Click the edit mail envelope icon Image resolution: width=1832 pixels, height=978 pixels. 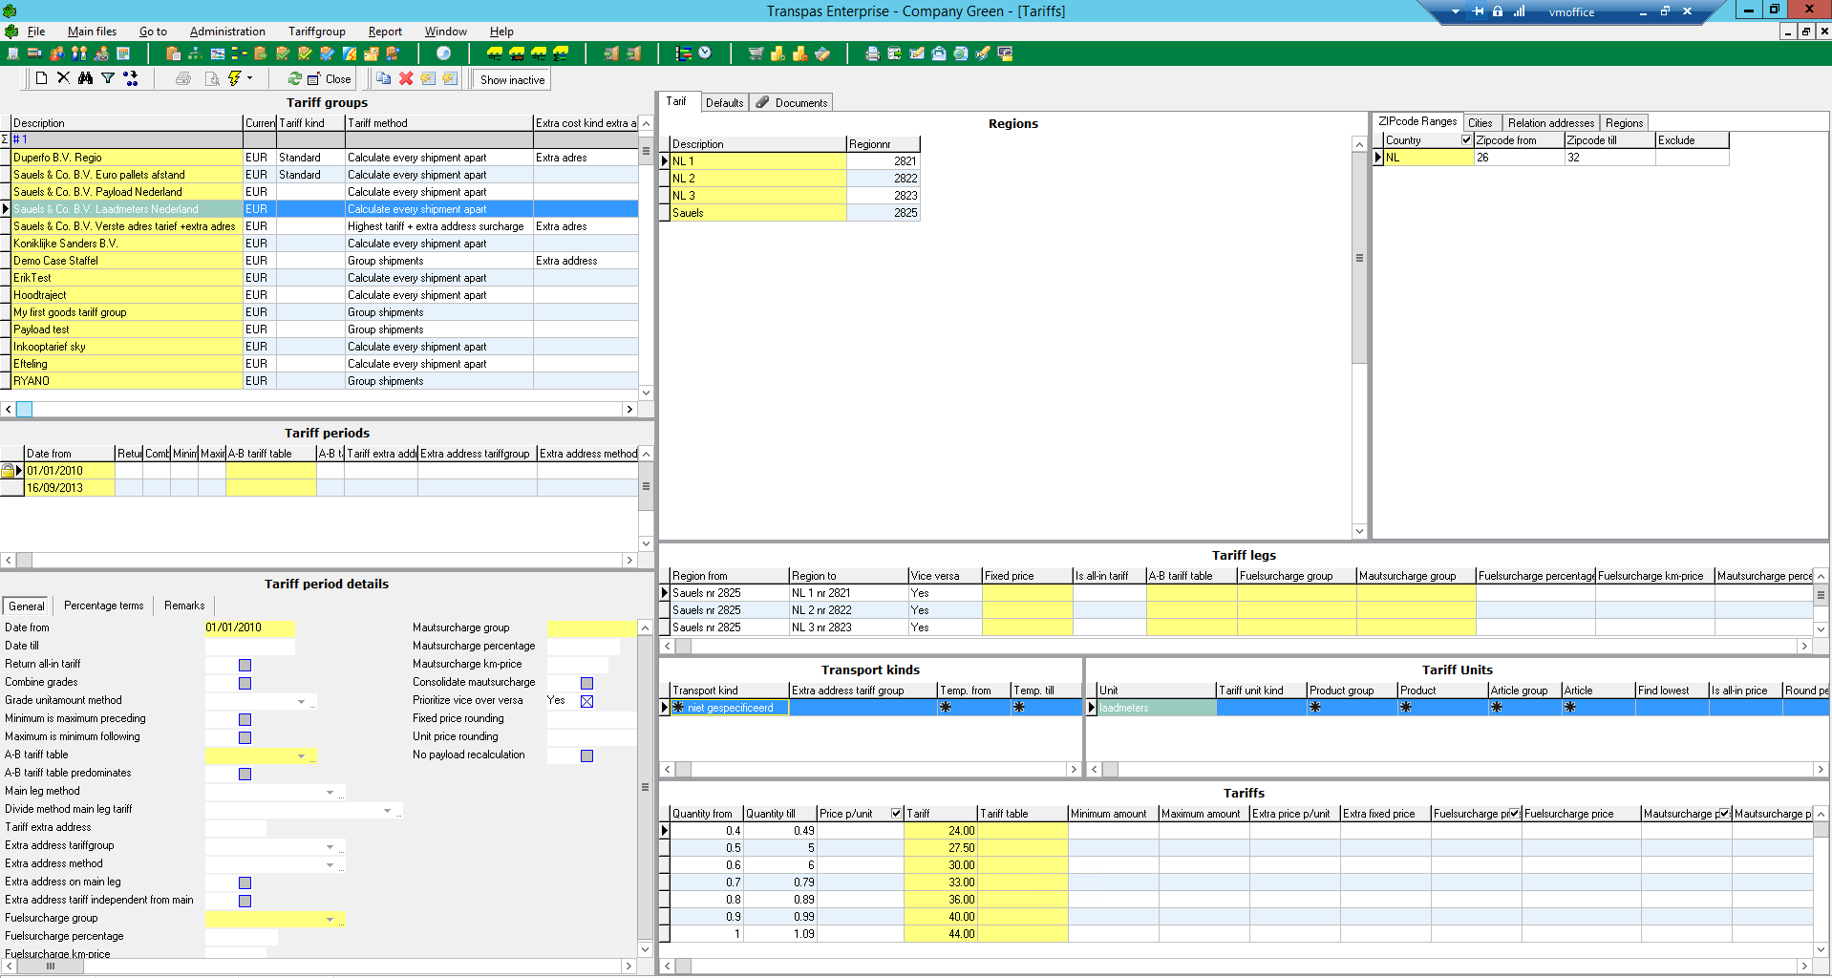pyautogui.click(x=917, y=53)
